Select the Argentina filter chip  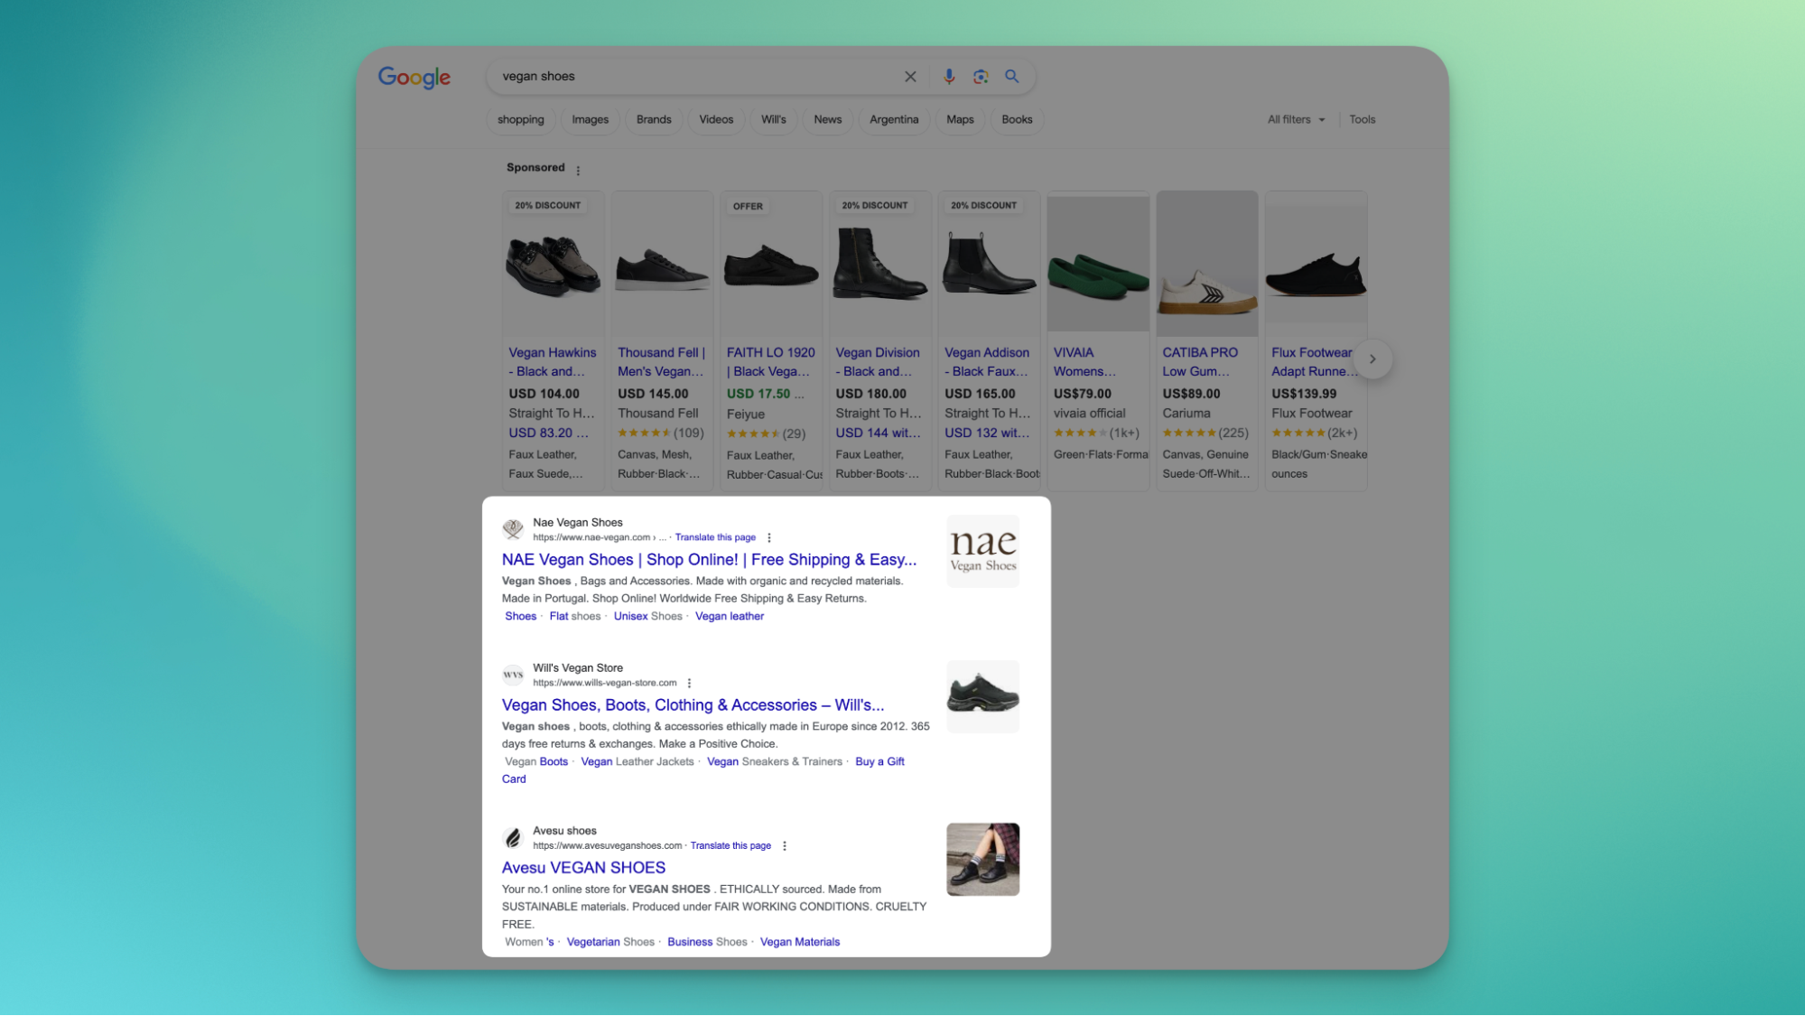pyautogui.click(x=894, y=119)
